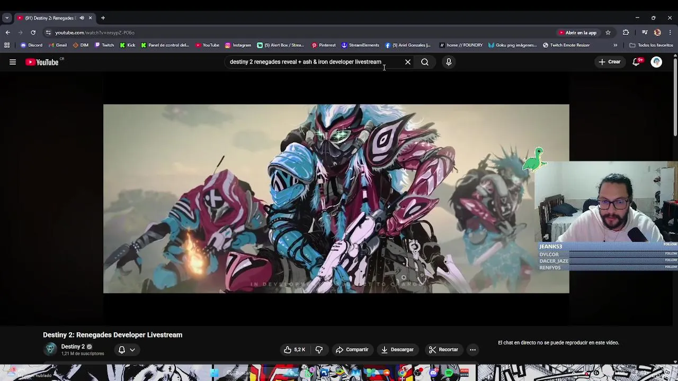678x381 pixels.
Task: Click the Spotify icon in taskbar
Action: click(x=449, y=373)
